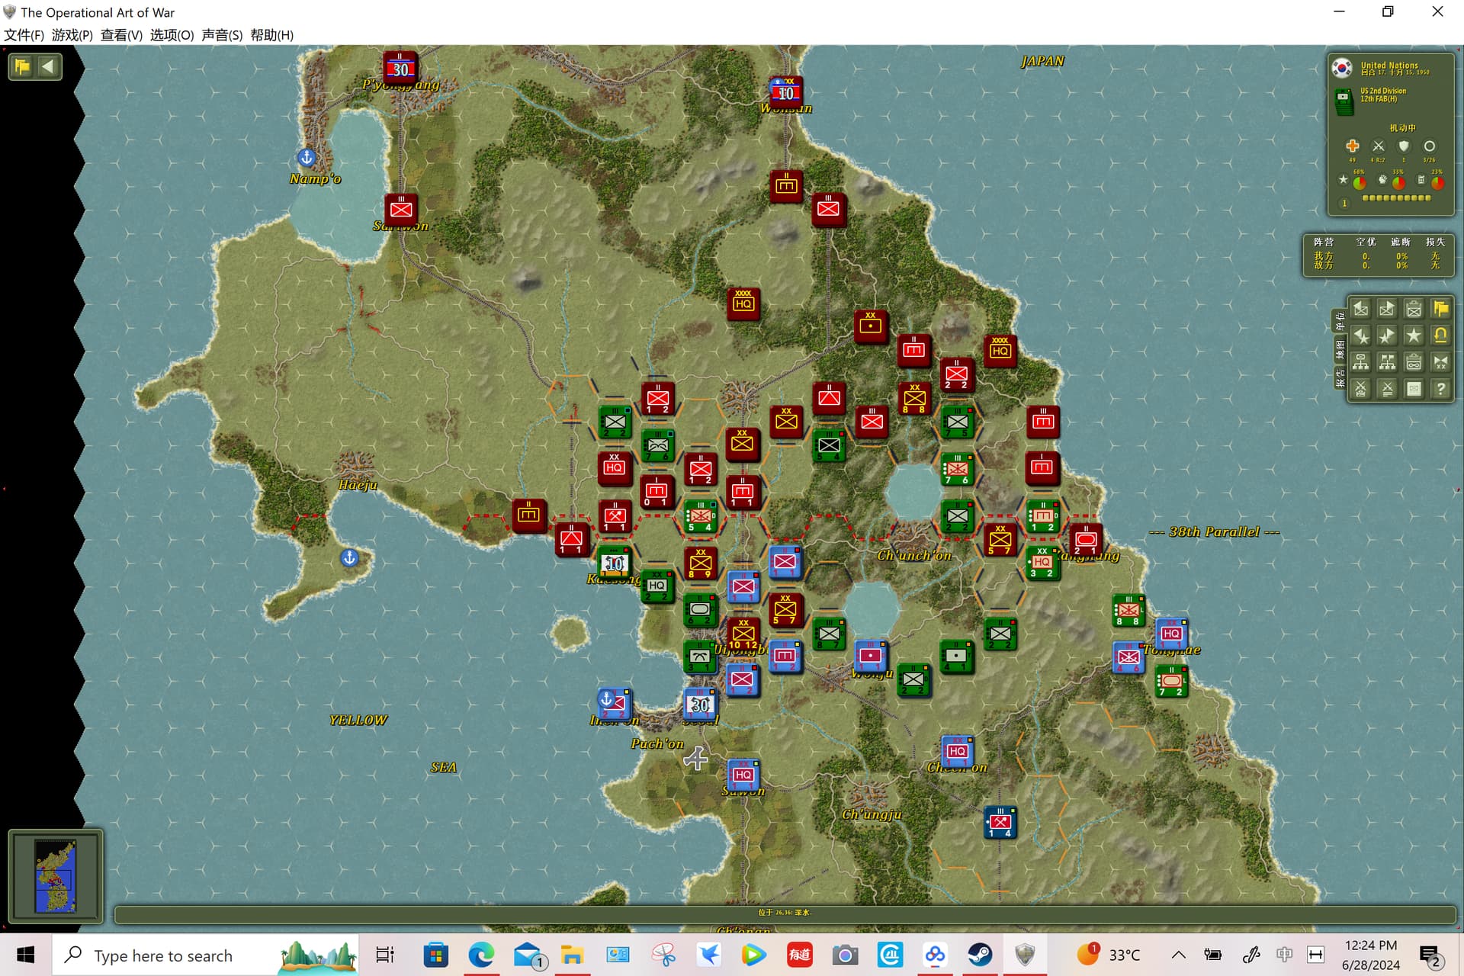Click the South Korea flag icon in info panel

[x=1342, y=68]
